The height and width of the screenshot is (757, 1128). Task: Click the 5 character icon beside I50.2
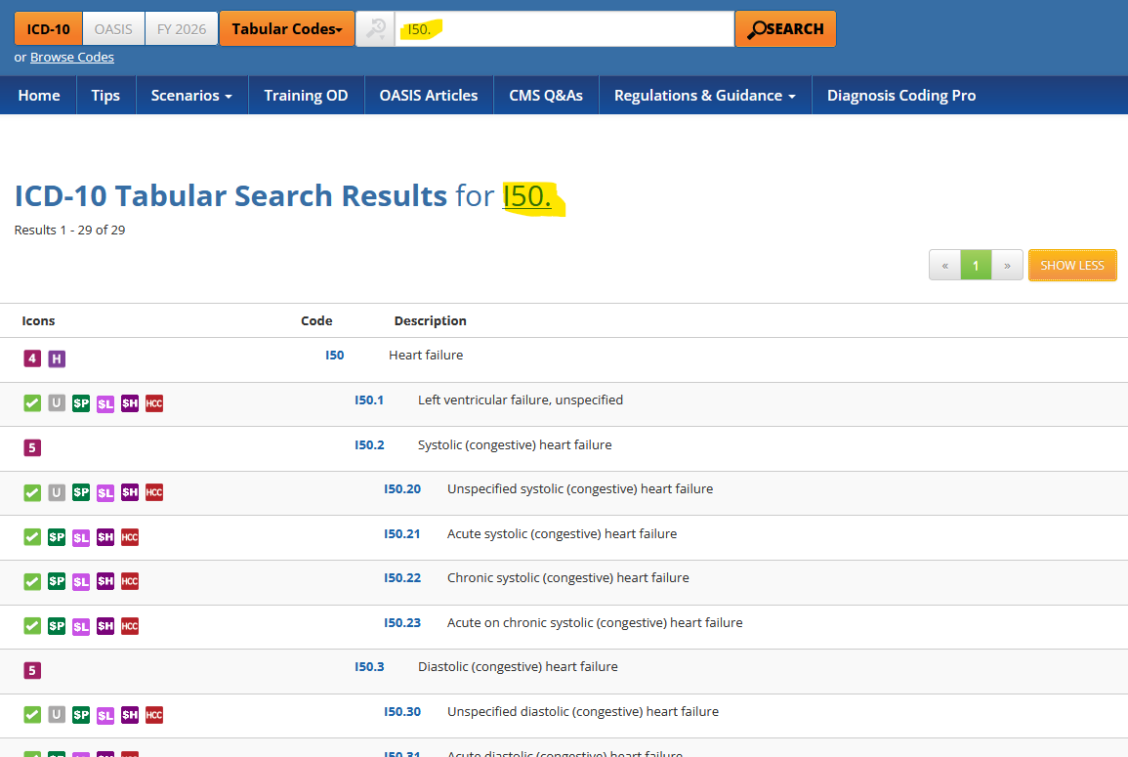32,448
